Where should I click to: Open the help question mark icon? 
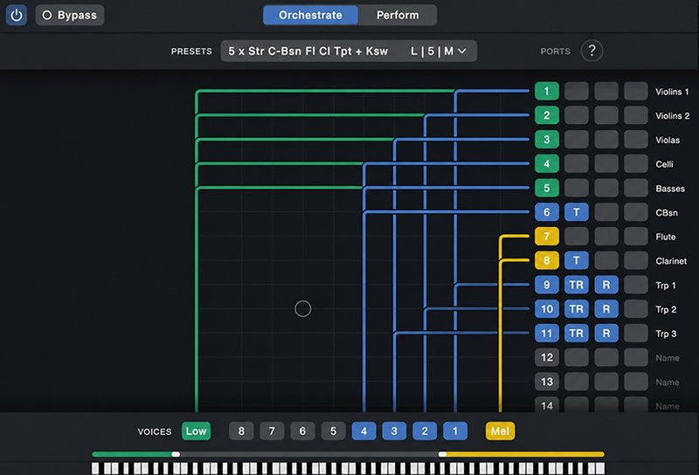pos(592,51)
